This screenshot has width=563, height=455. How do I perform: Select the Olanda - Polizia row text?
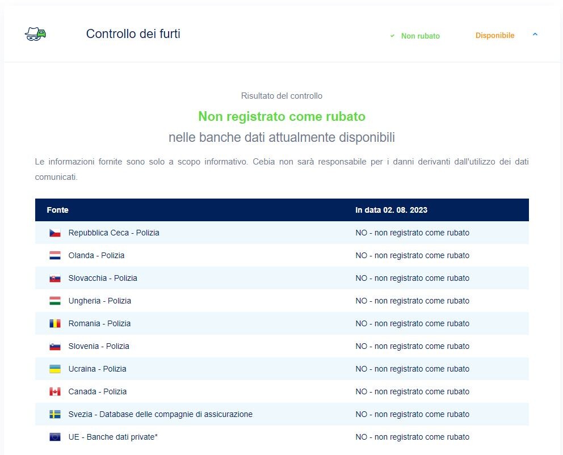[x=96, y=255]
